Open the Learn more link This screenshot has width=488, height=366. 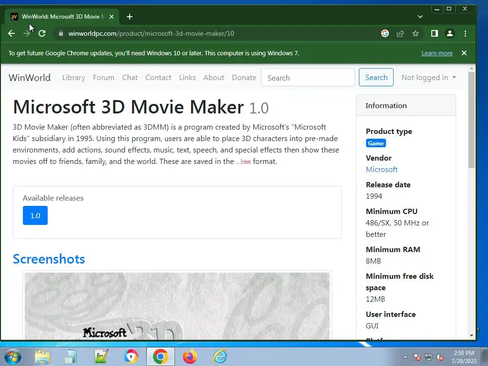(x=437, y=53)
